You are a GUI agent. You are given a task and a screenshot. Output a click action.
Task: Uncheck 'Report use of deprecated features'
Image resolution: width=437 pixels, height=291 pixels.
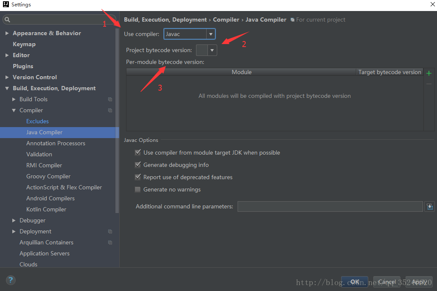click(137, 177)
